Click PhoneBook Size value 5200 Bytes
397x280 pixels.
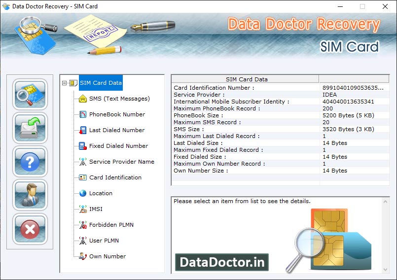point(348,115)
